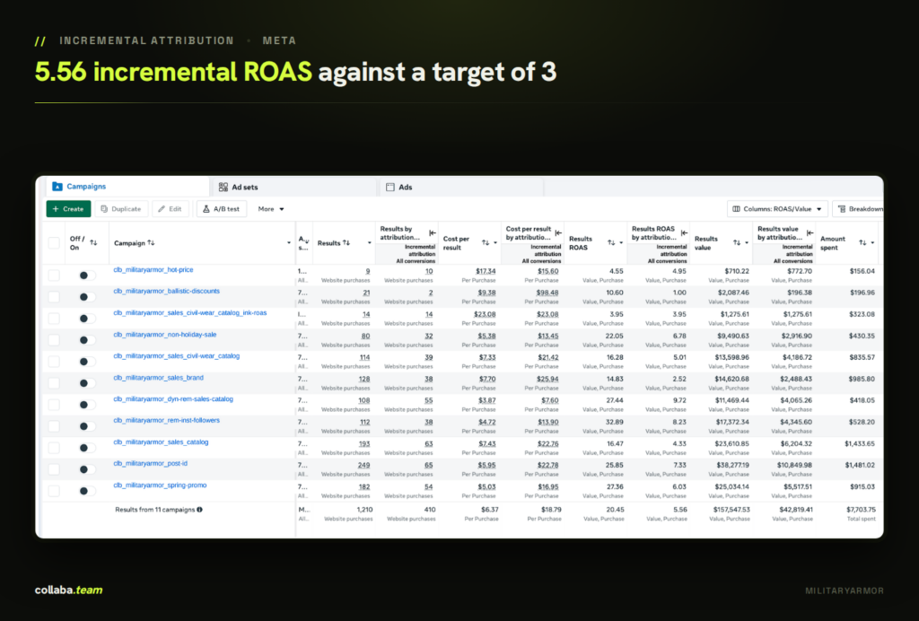The width and height of the screenshot is (919, 621).
Task: Open Cost per result column dropdown arrow
Action: 495,242
